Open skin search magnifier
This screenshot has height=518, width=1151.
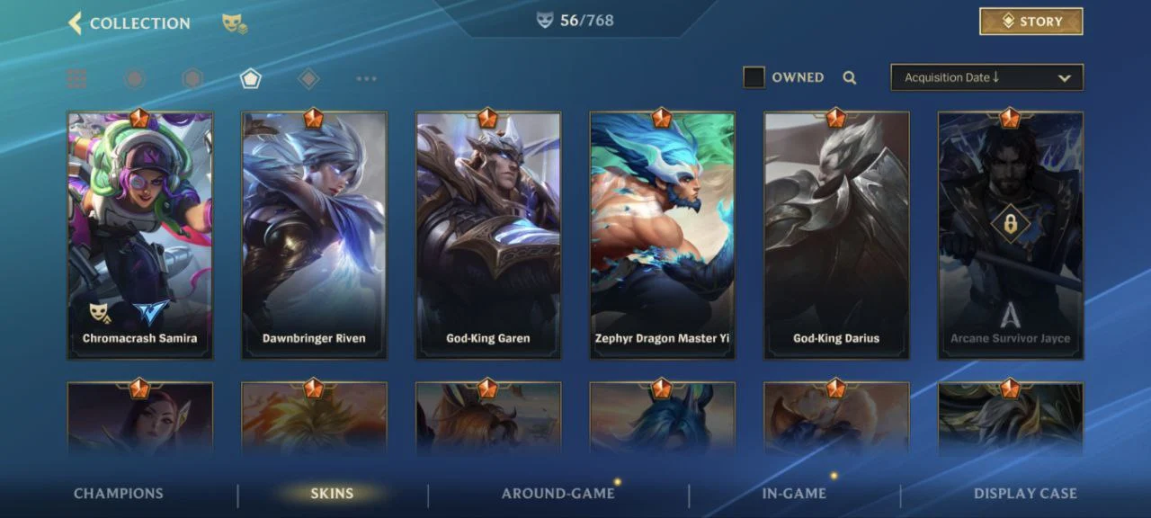coord(850,78)
